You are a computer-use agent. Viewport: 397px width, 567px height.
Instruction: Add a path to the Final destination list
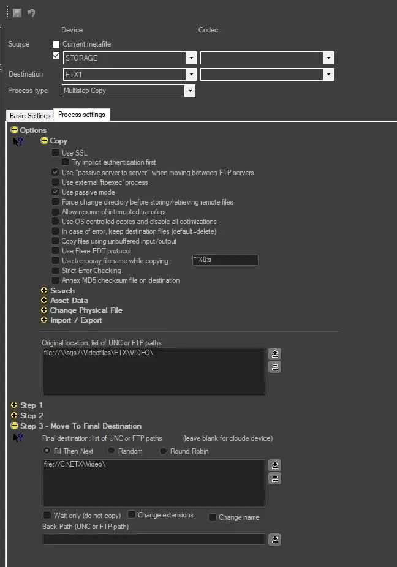(275, 465)
